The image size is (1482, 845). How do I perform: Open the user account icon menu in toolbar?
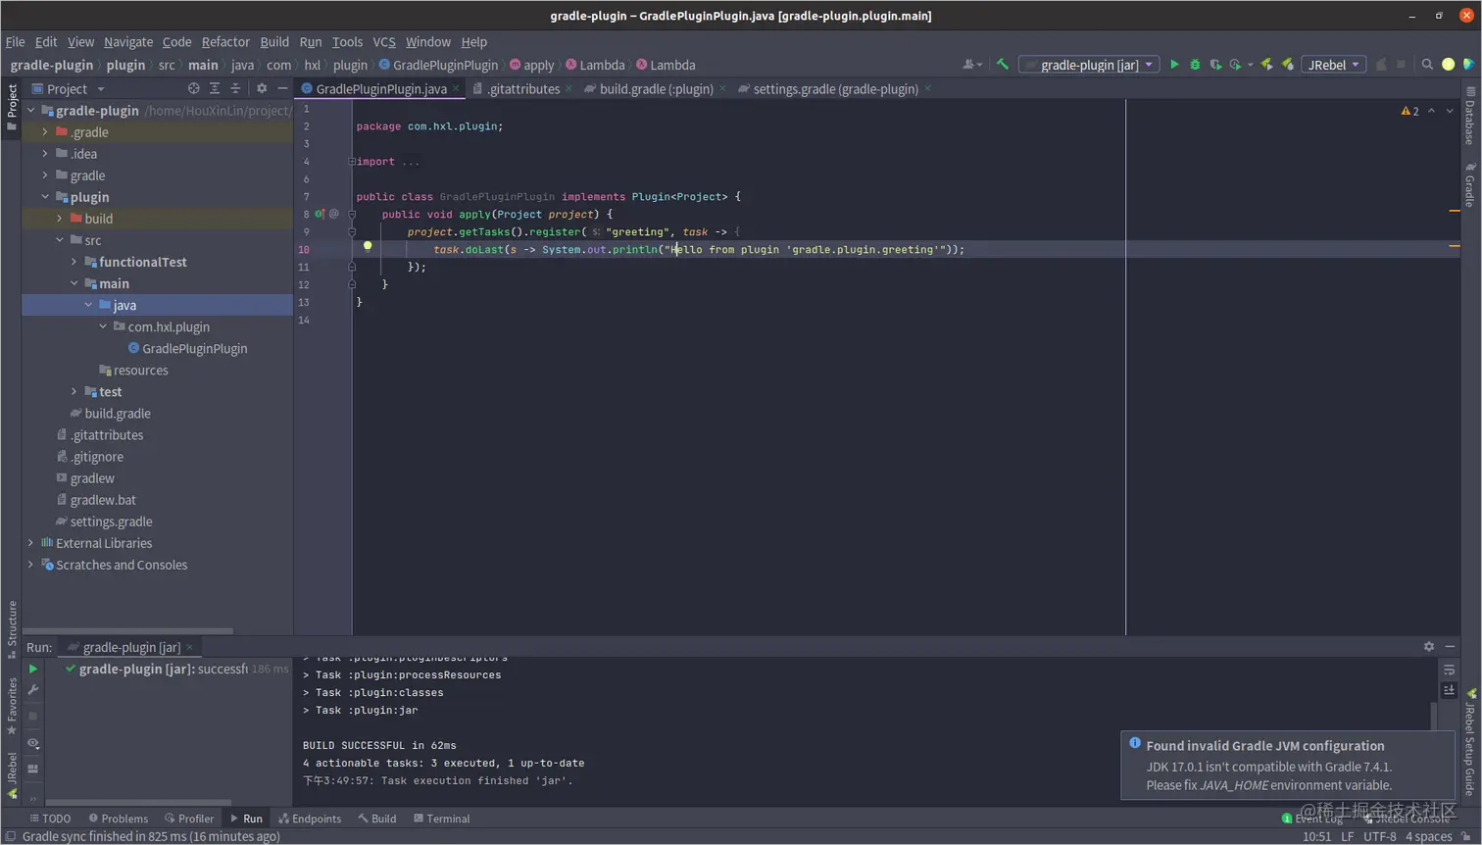point(971,65)
